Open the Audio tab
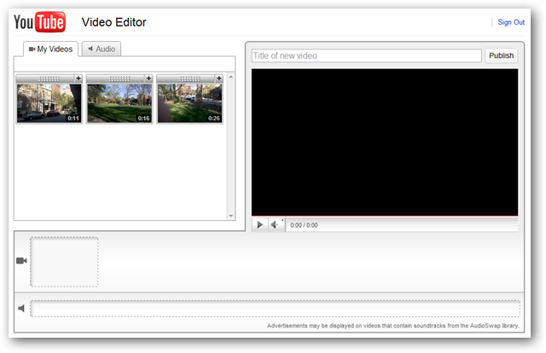 pyautogui.click(x=102, y=49)
